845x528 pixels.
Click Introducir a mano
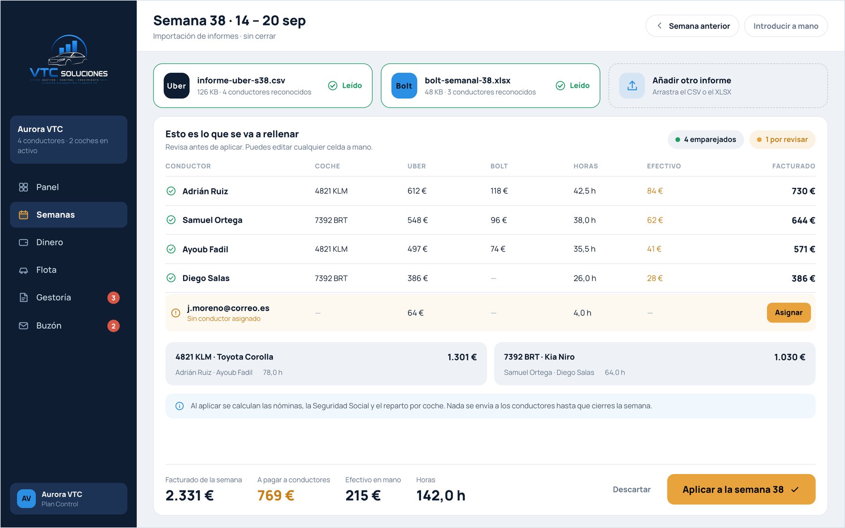coord(786,26)
